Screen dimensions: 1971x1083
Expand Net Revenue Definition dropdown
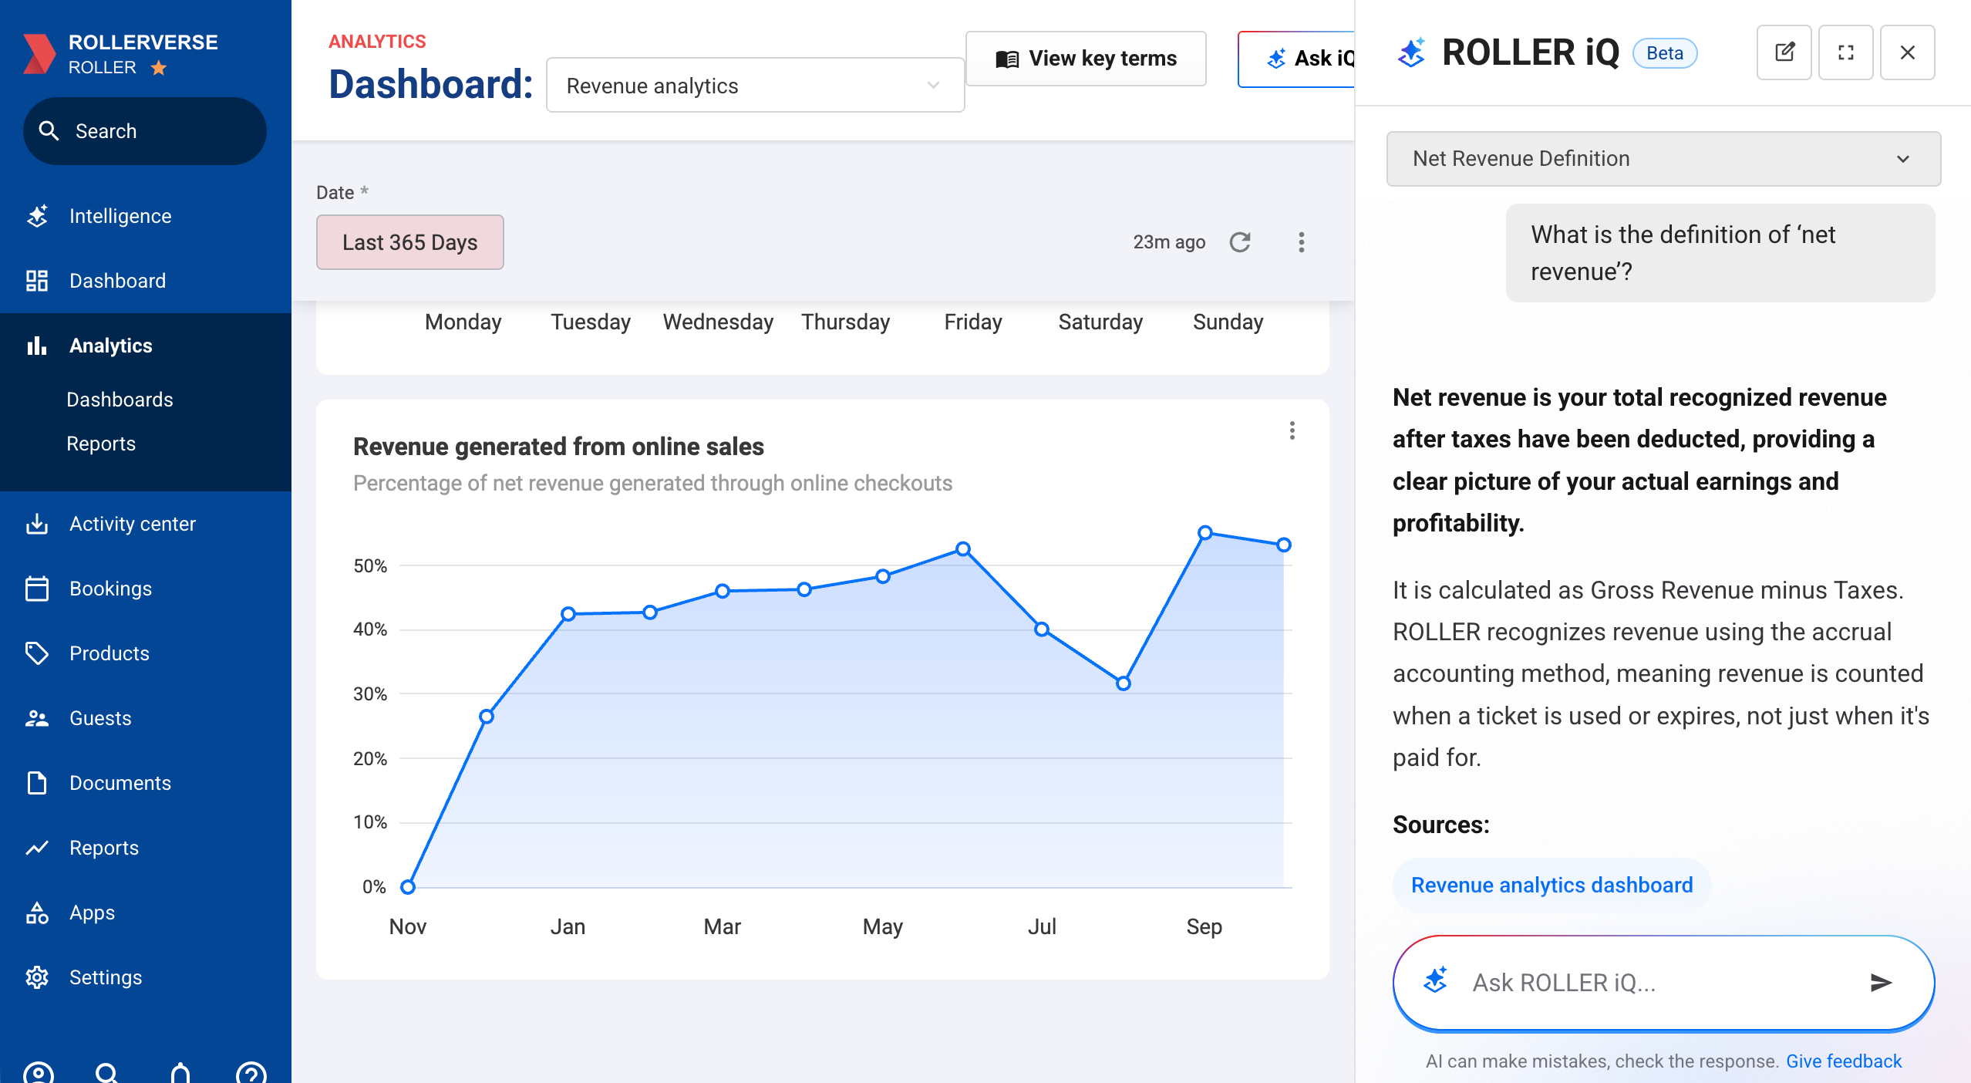pyautogui.click(x=1663, y=159)
